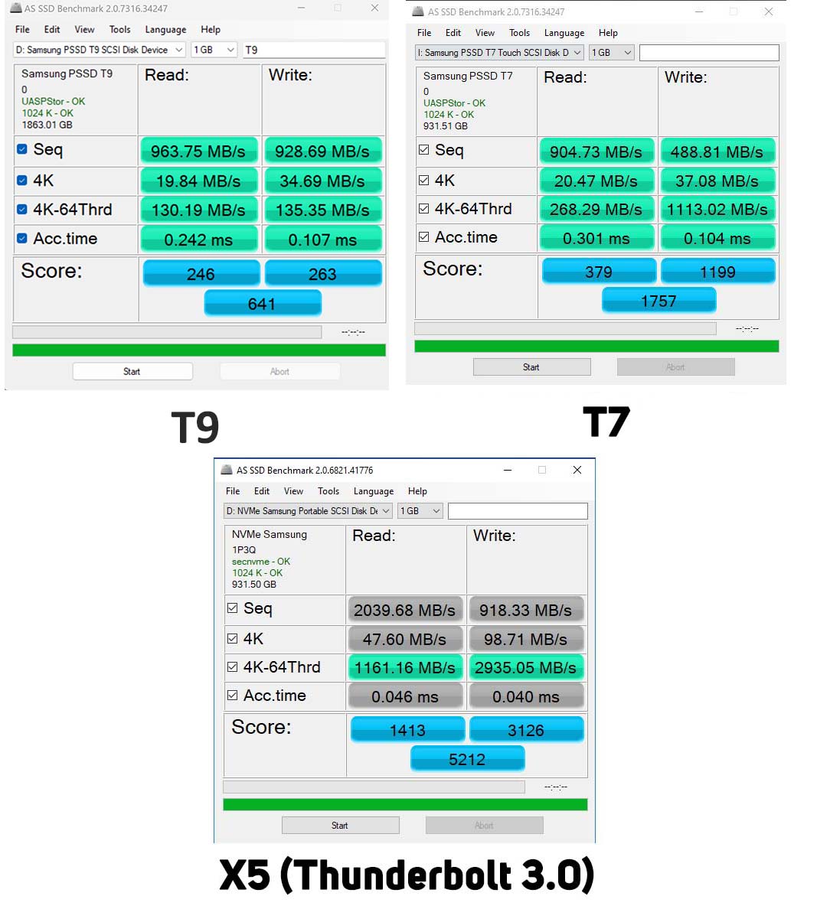Screen dimensions: 817x909
Task: Click the 4K-64Thrd write result 2935.05 MB/s
Action: (x=526, y=667)
